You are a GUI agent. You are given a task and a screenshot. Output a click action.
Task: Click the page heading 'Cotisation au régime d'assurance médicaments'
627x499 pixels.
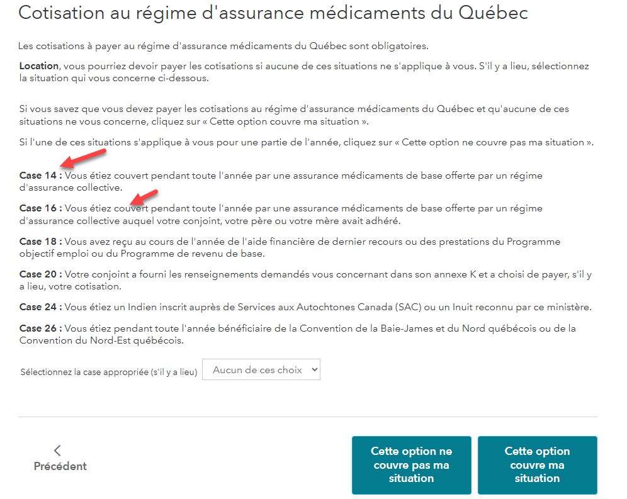click(273, 13)
